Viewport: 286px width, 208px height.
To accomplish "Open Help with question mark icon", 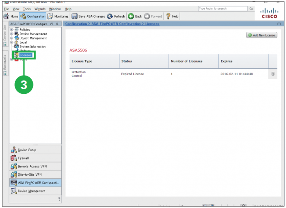I will 172,16.
